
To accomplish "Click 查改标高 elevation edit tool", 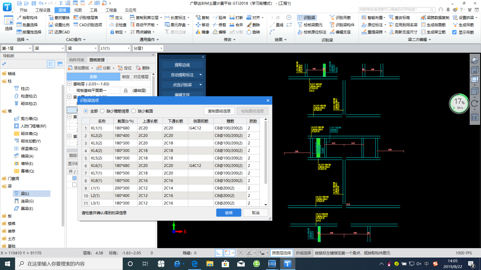I will 399,17.
